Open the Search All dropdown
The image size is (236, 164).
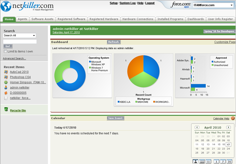tap(19, 35)
